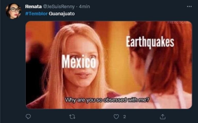View Renata's profile picture avatar
The height and width of the screenshot is (123, 198).
point(13,11)
